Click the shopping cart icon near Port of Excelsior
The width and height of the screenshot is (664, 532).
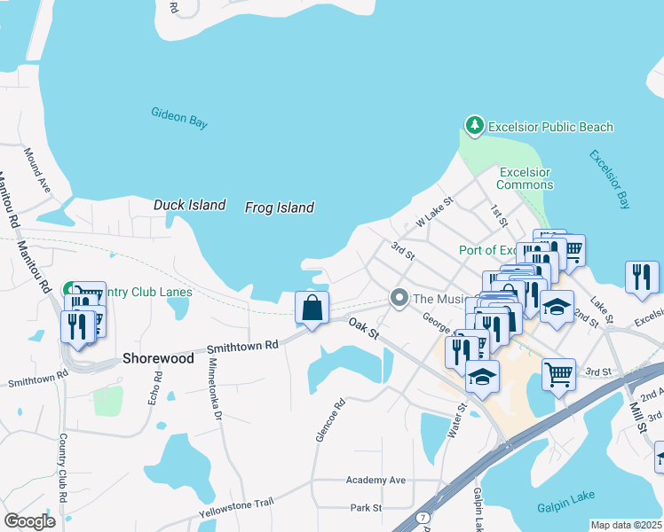click(573, 248)
